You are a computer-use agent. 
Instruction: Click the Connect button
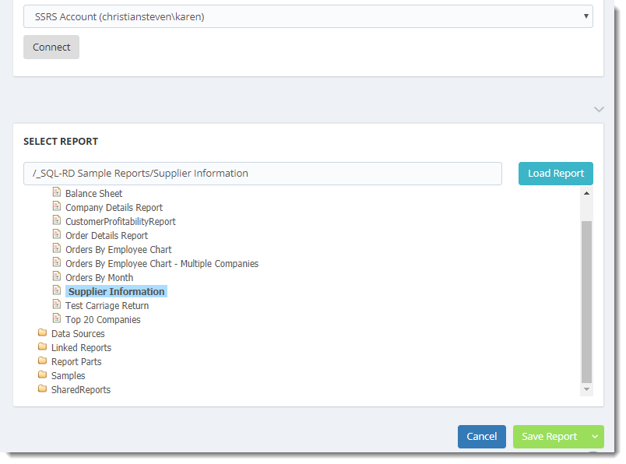[x=51, y=47]
